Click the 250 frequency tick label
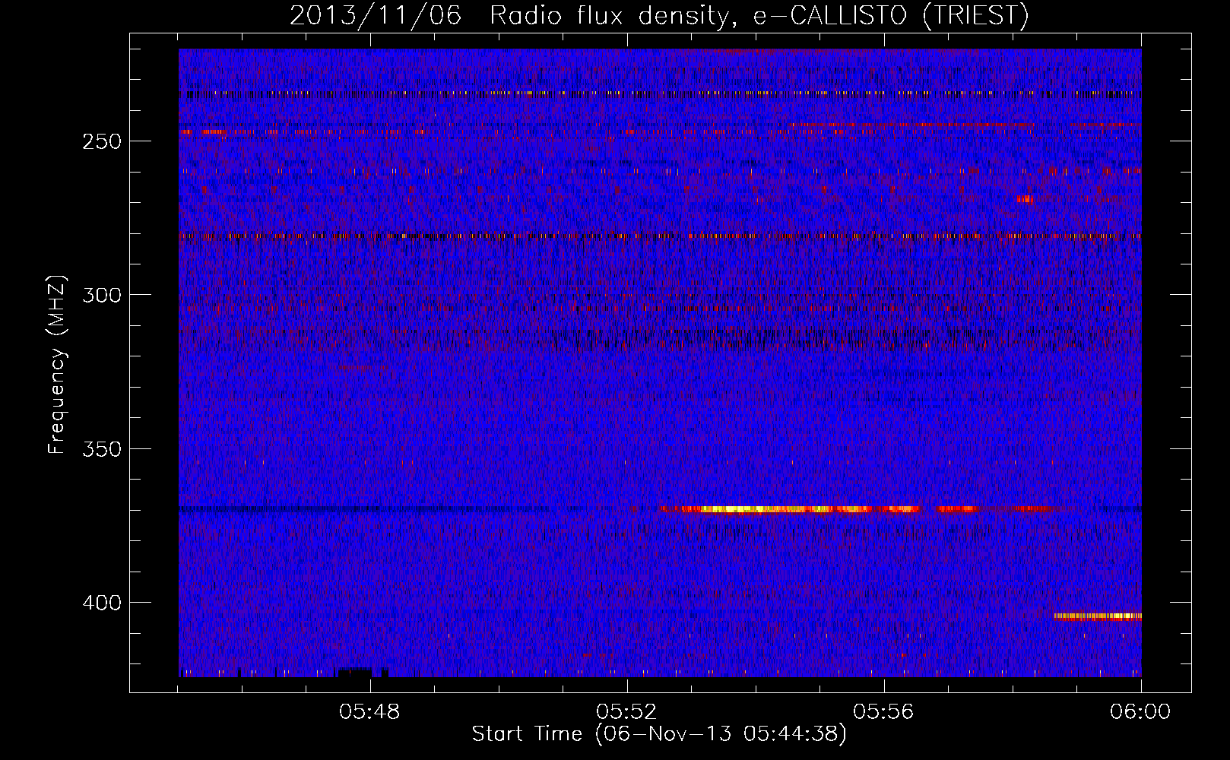Viewport: 1230px width, 760px height. pos(102,141)
